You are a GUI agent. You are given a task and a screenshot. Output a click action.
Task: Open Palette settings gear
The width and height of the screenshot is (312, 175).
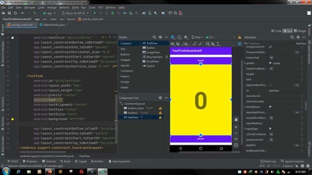click(160, 37)
